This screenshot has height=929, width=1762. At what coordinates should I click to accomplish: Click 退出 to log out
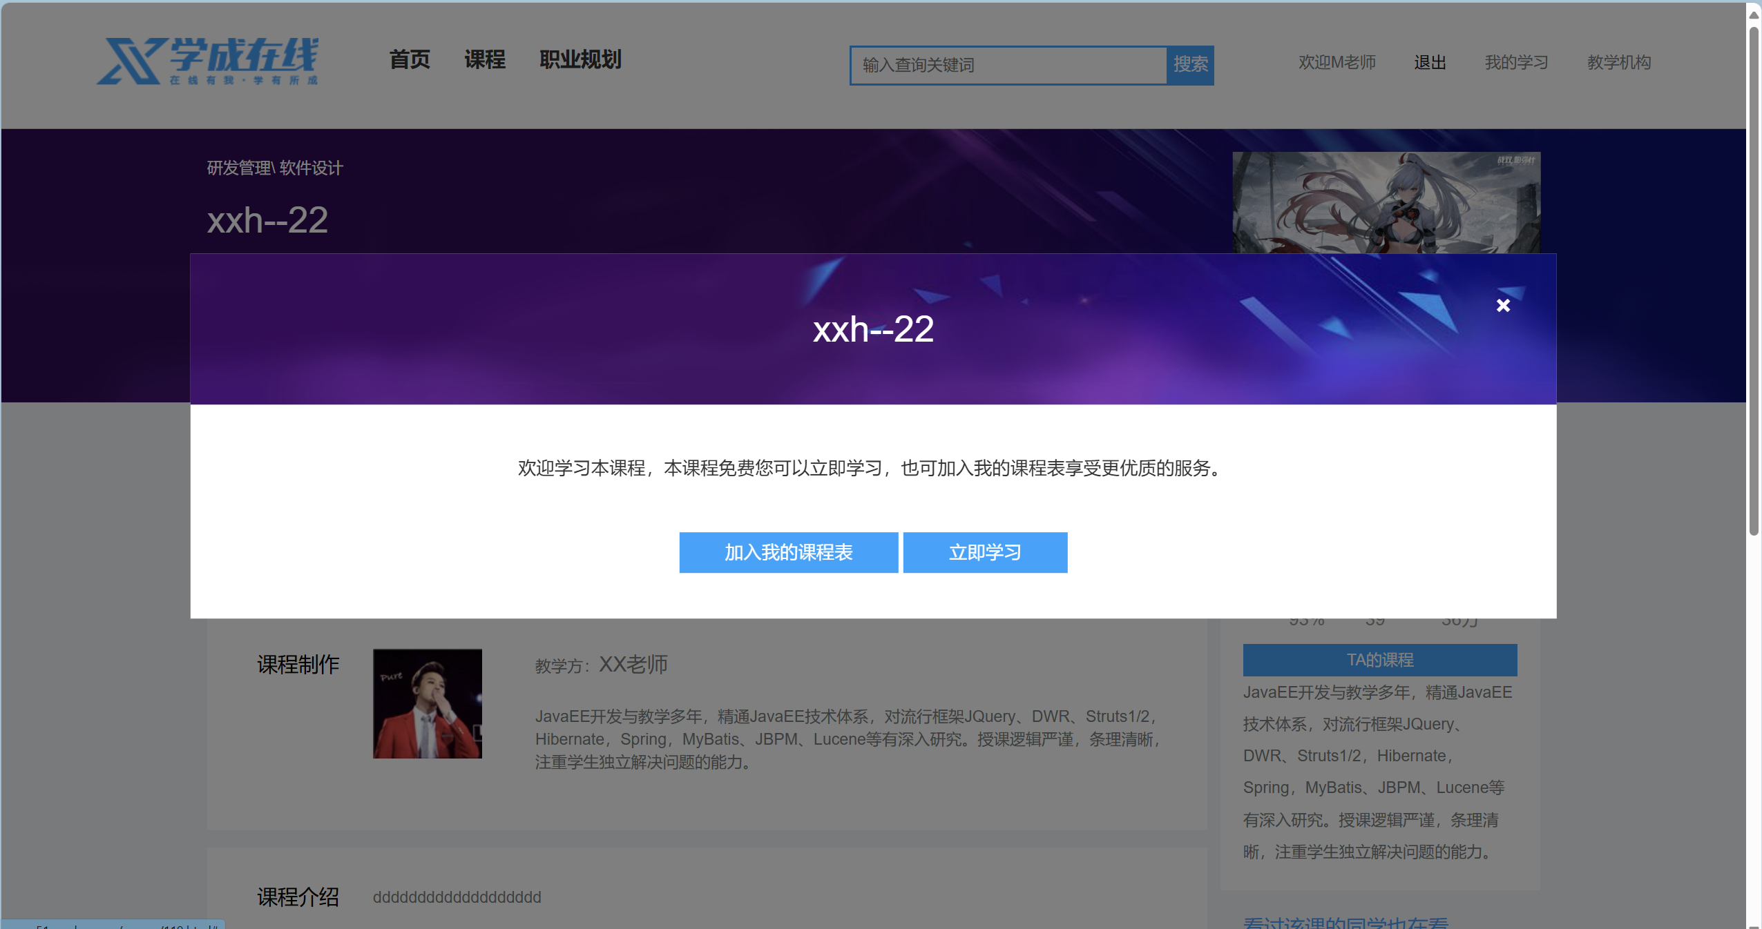click(x=1430, y=63)
